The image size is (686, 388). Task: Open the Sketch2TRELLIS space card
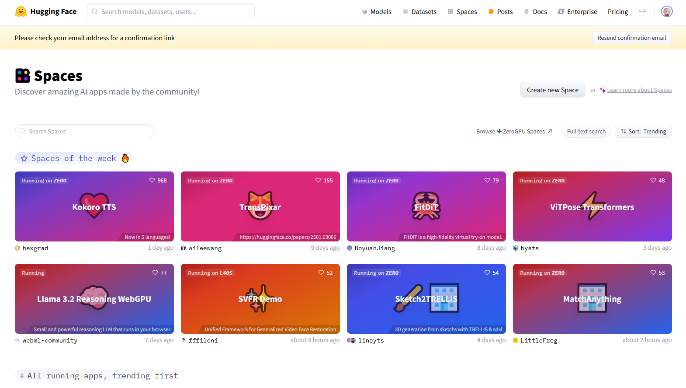(x=426, y=299)
